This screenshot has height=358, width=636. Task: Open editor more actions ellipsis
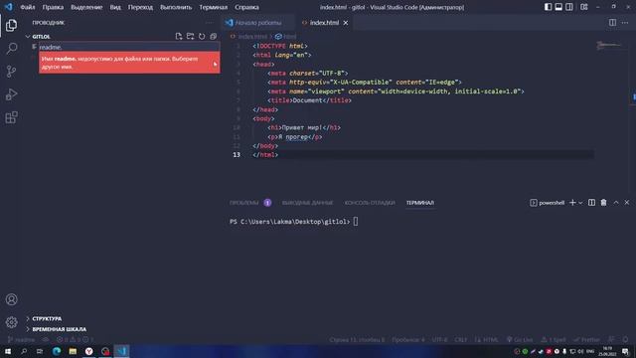click(625, 23)
